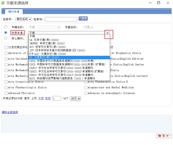The image size is (173, 145).
Task: Click the app icon in title bar
Action: coord(3,3)
